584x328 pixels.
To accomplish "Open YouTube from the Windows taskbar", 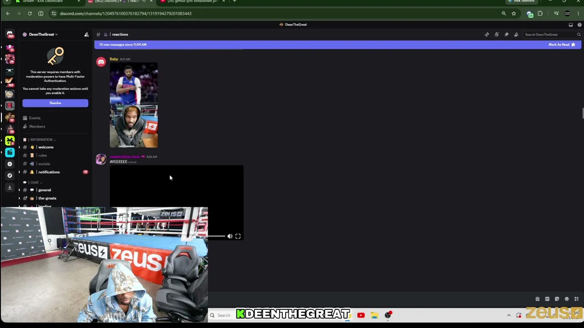I will point(361,315).
